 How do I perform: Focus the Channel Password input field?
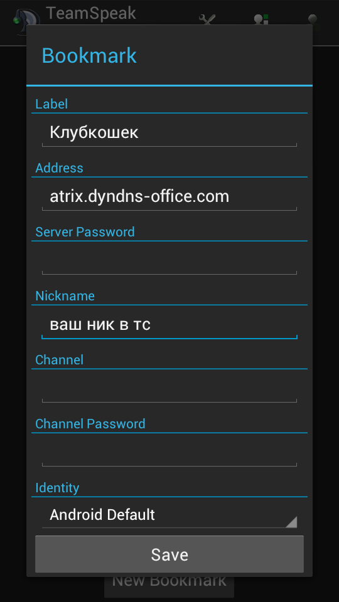coord(169,453)
